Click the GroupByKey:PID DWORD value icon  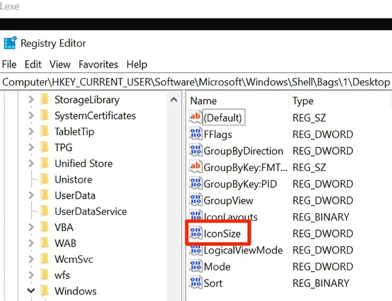(195, 183)
